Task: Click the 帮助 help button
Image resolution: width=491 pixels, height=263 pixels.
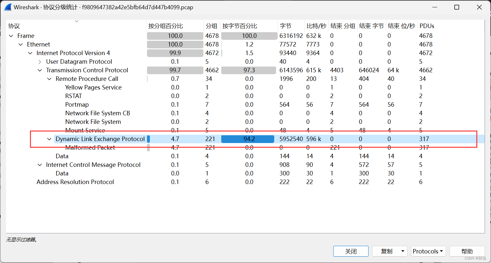Action: tap(467, 251)
